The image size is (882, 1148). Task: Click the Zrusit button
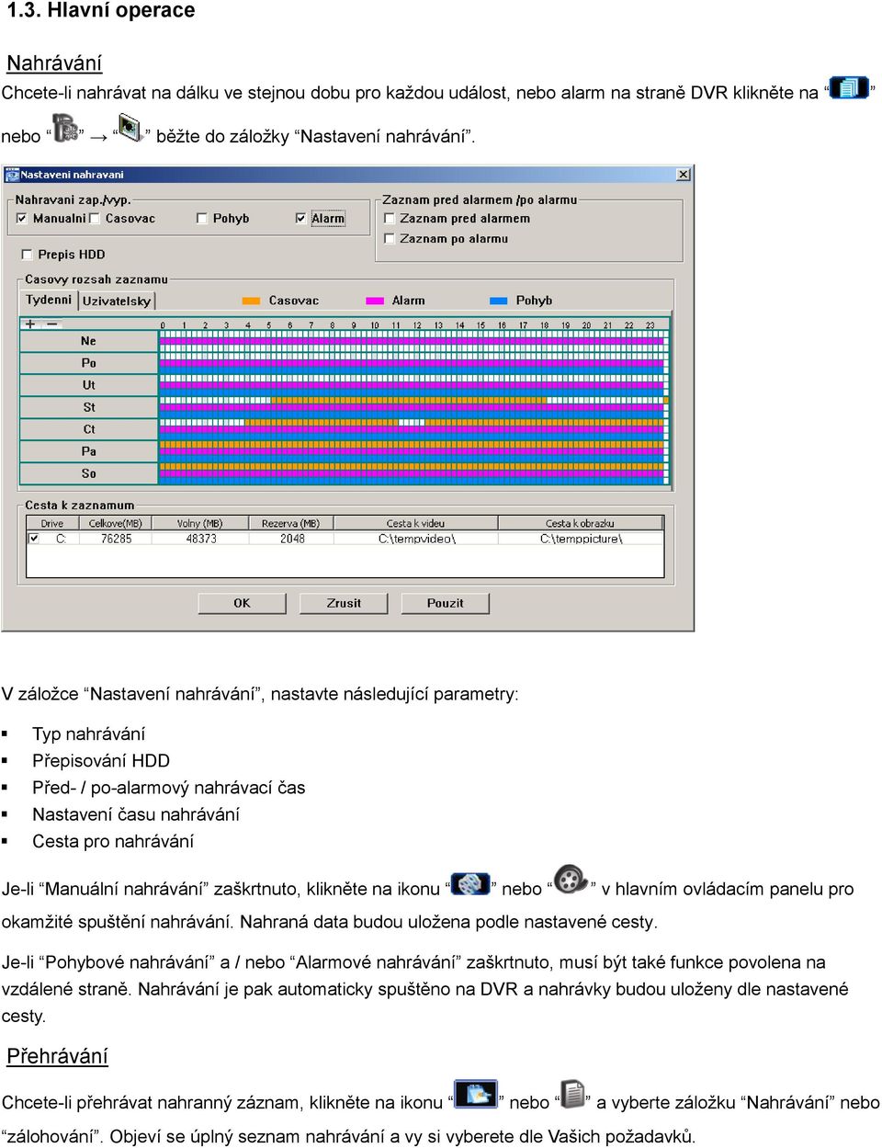(x=344, y=604)
